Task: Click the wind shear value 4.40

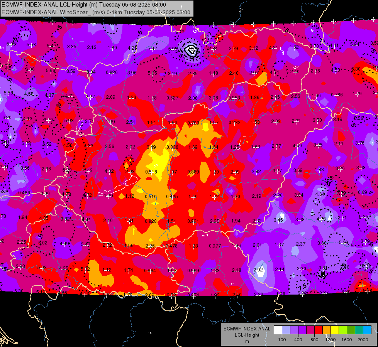Action: [x=297, y=145]
